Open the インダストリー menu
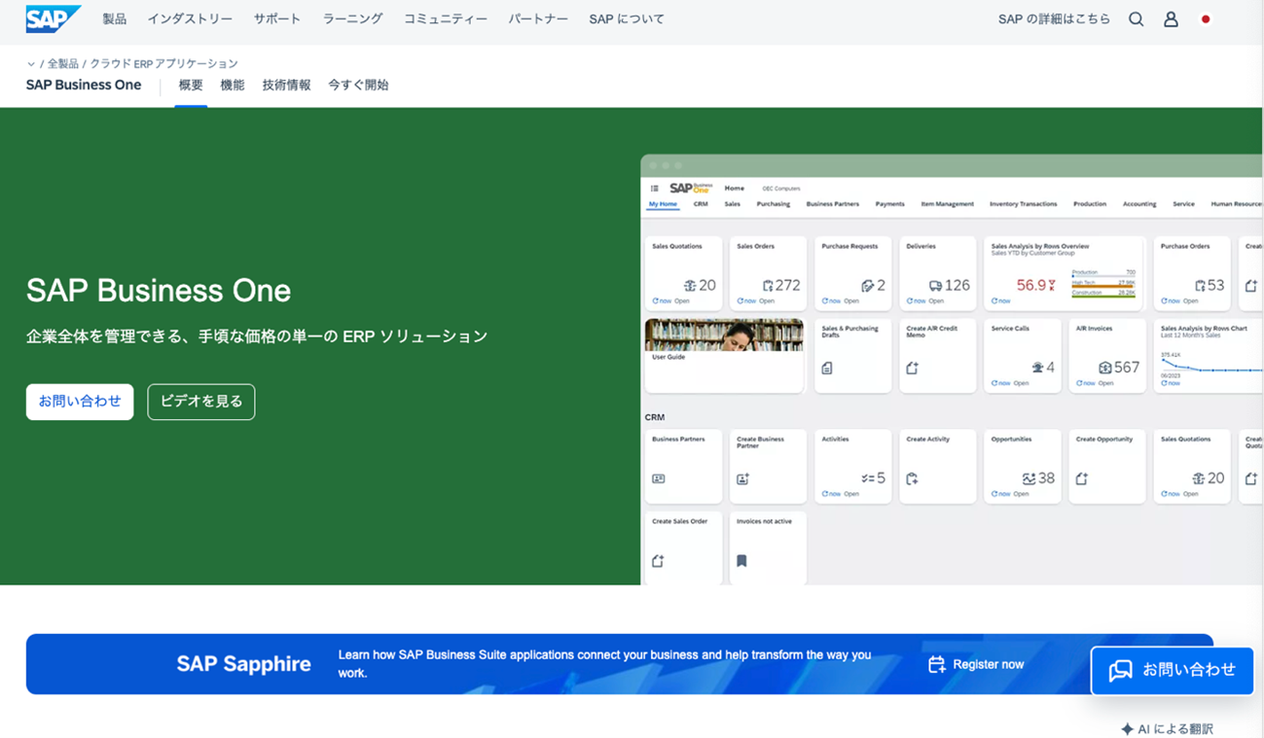Screen dimensions: 1264x738 pyautogui.click(x=190, y=19)
